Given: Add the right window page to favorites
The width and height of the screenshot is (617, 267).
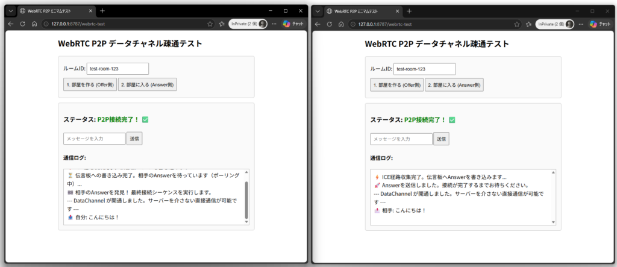Looking at the screenshot, I should click(x=517, y=24).
